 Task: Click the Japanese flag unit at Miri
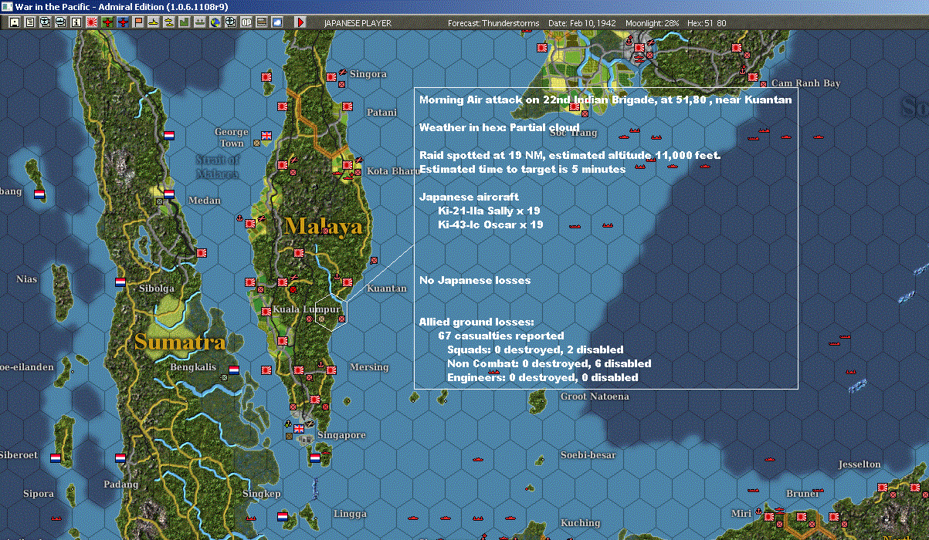point(769,516)
